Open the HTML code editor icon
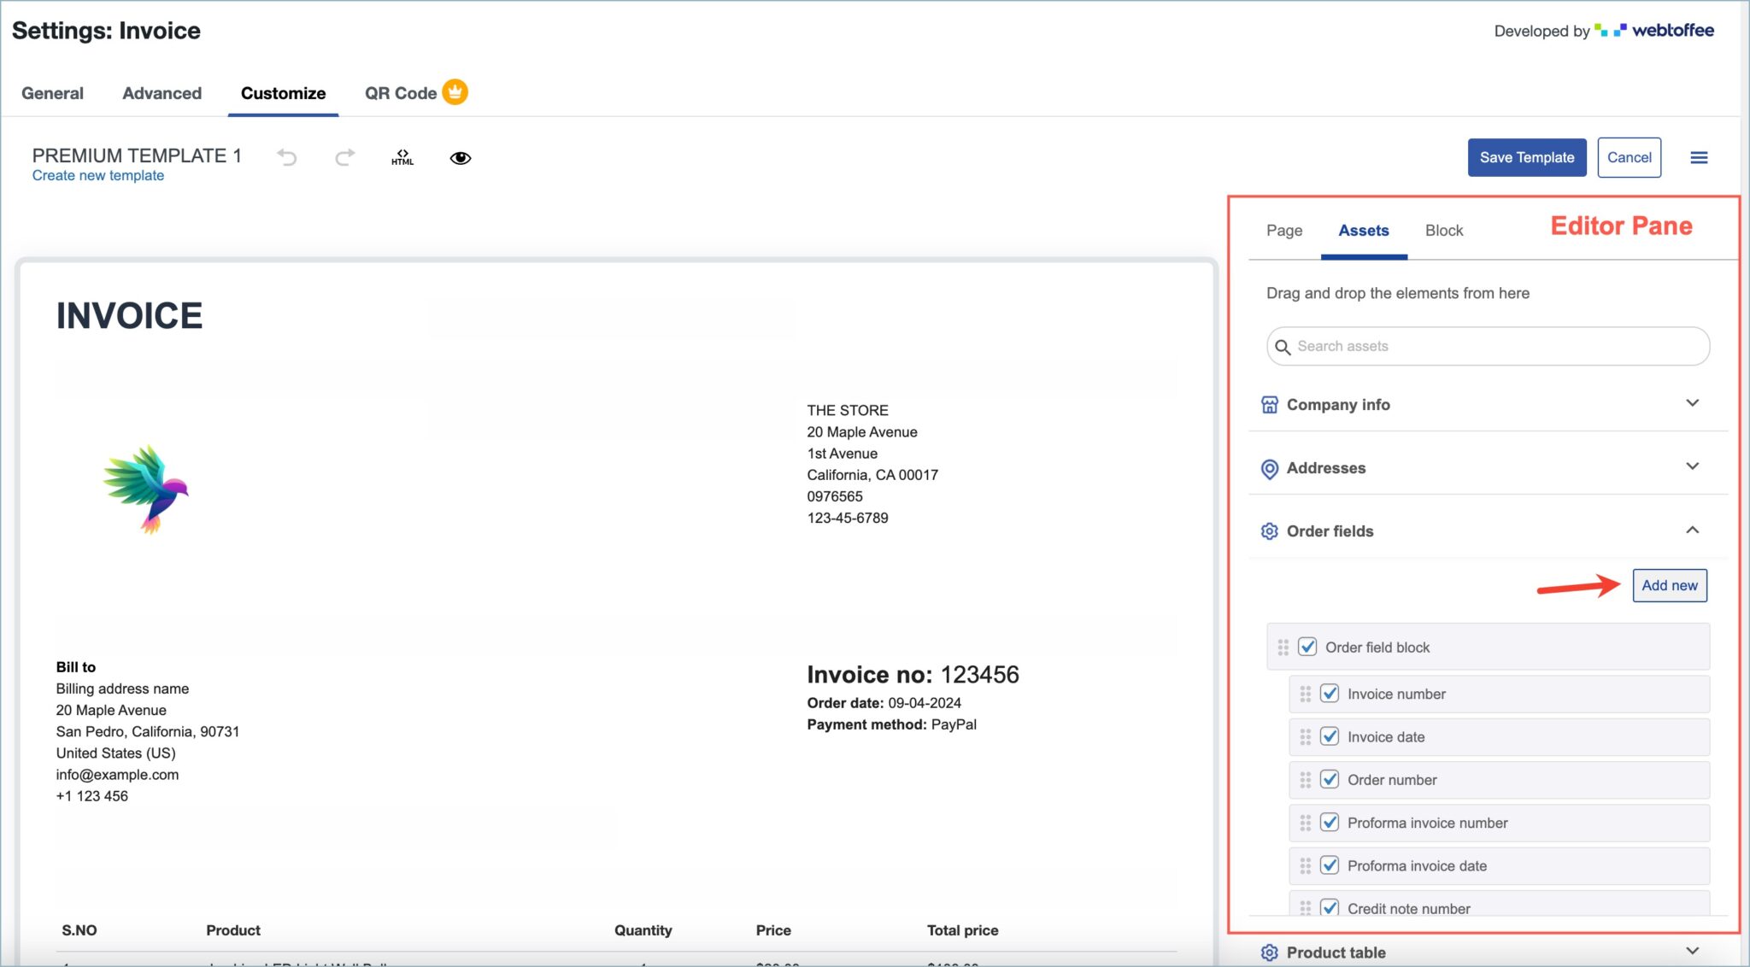 coord(402,157)
